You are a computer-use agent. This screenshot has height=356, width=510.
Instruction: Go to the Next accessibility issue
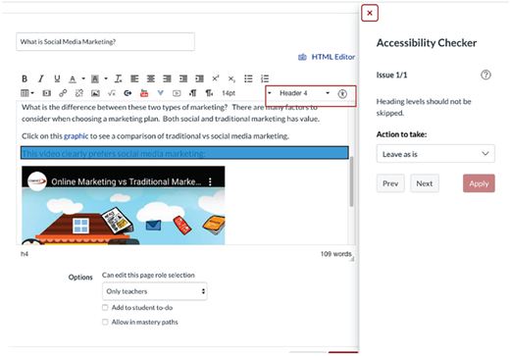click(425, 183)
